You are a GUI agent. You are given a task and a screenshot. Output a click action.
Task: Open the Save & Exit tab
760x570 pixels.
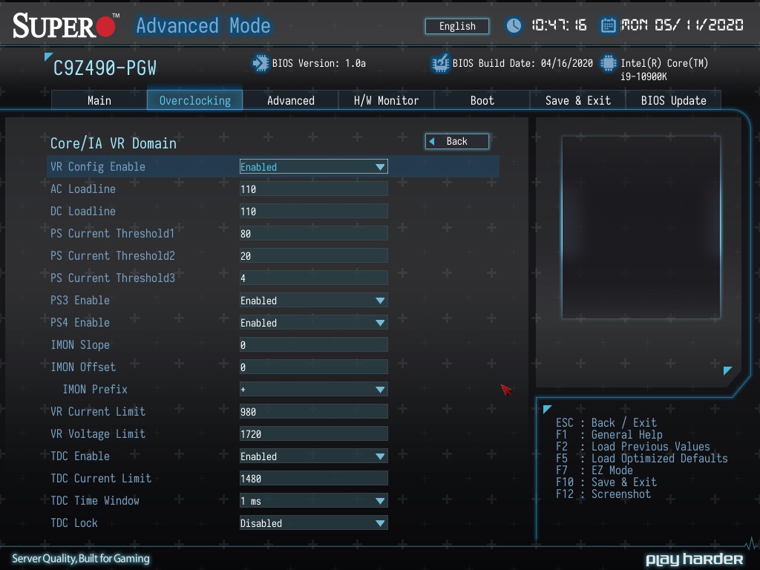coord(577,100)
